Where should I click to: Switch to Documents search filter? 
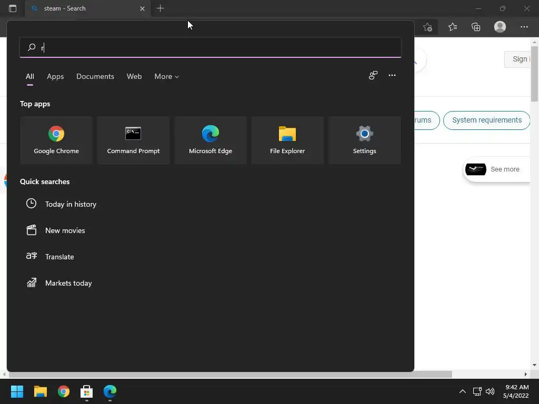pyautogui.click(x=95, y=76)
